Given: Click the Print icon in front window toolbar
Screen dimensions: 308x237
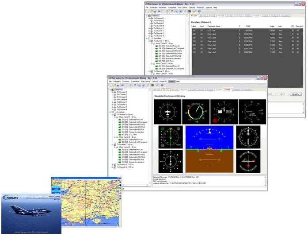Looking at the screenshot, I should pos(122,85).
